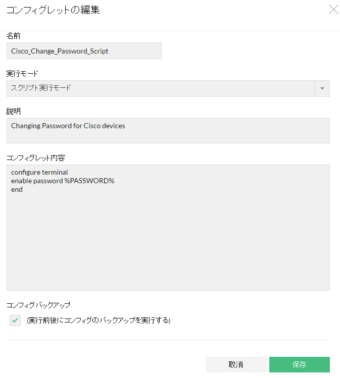Screen dimensions: 340x378
Task: Click the 名前 field label
Action: click(14, 36)
